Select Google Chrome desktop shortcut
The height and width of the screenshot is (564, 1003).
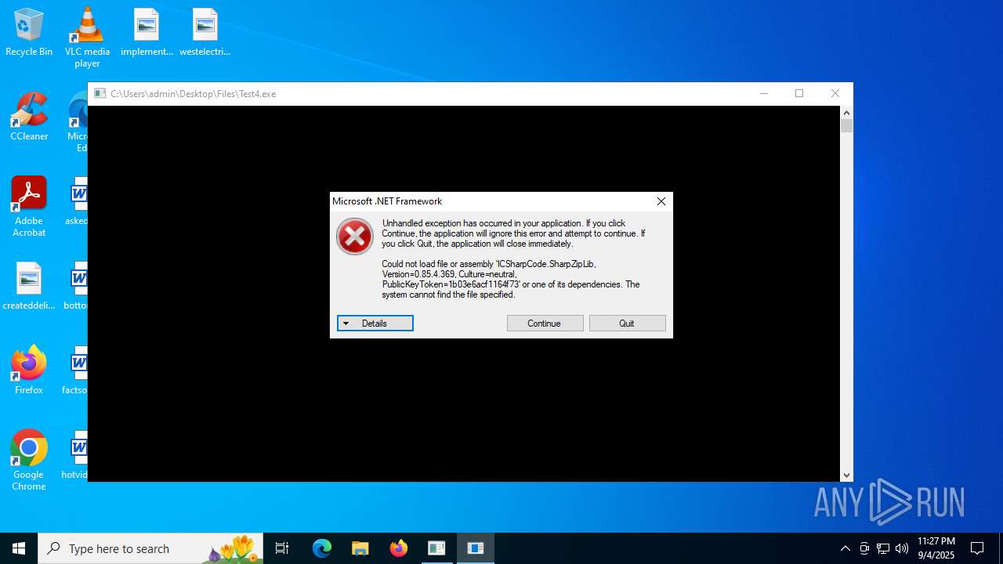(x=29, y=461)
